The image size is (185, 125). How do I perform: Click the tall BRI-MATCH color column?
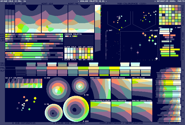point(98,28)
